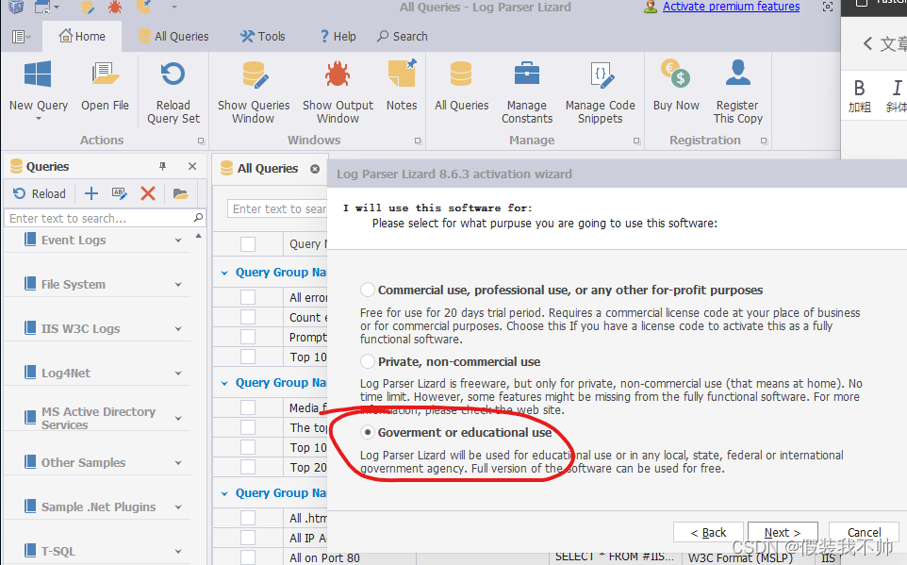Viewport: 907px width, 565px height.
Task: Add new item with plus icon
Action: (x=91, y=193)
